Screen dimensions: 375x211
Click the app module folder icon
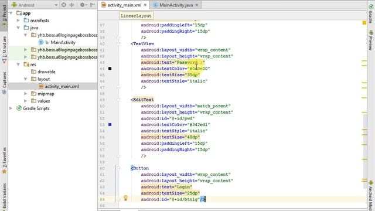pyautogui.click(x=19, y=13)
